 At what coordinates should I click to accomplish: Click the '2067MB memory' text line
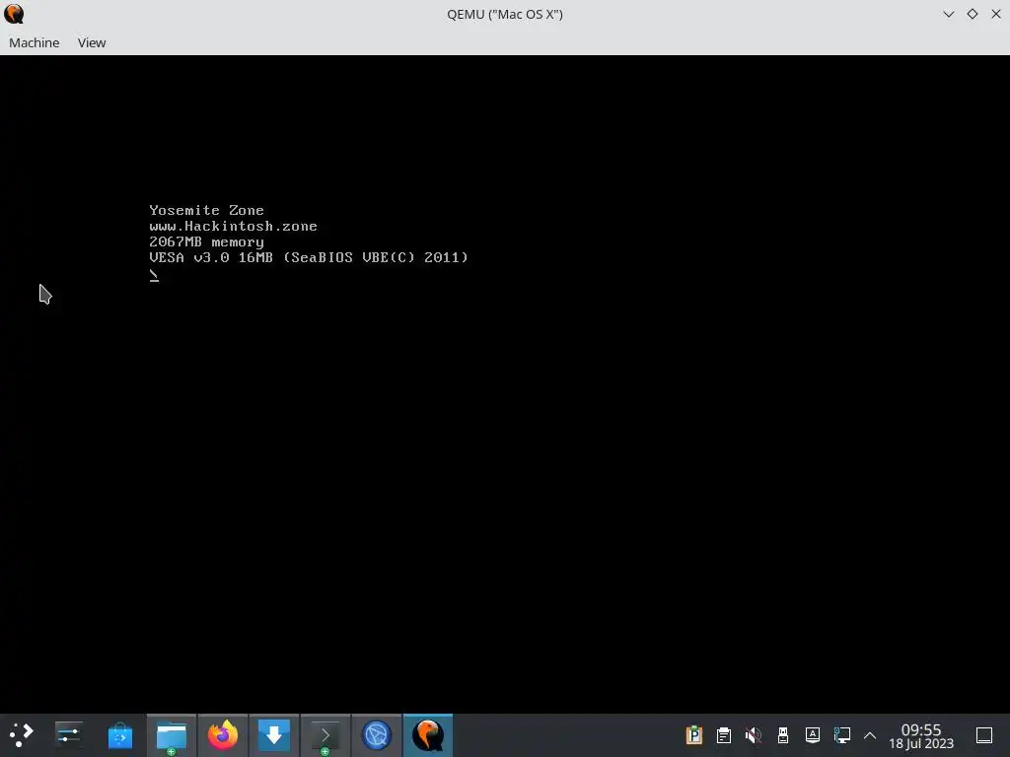[x=206, y=242]
